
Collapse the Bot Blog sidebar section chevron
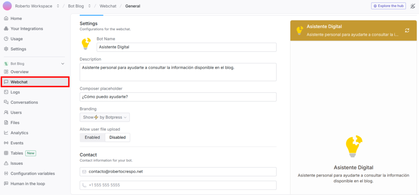click(x=63, y=64)
